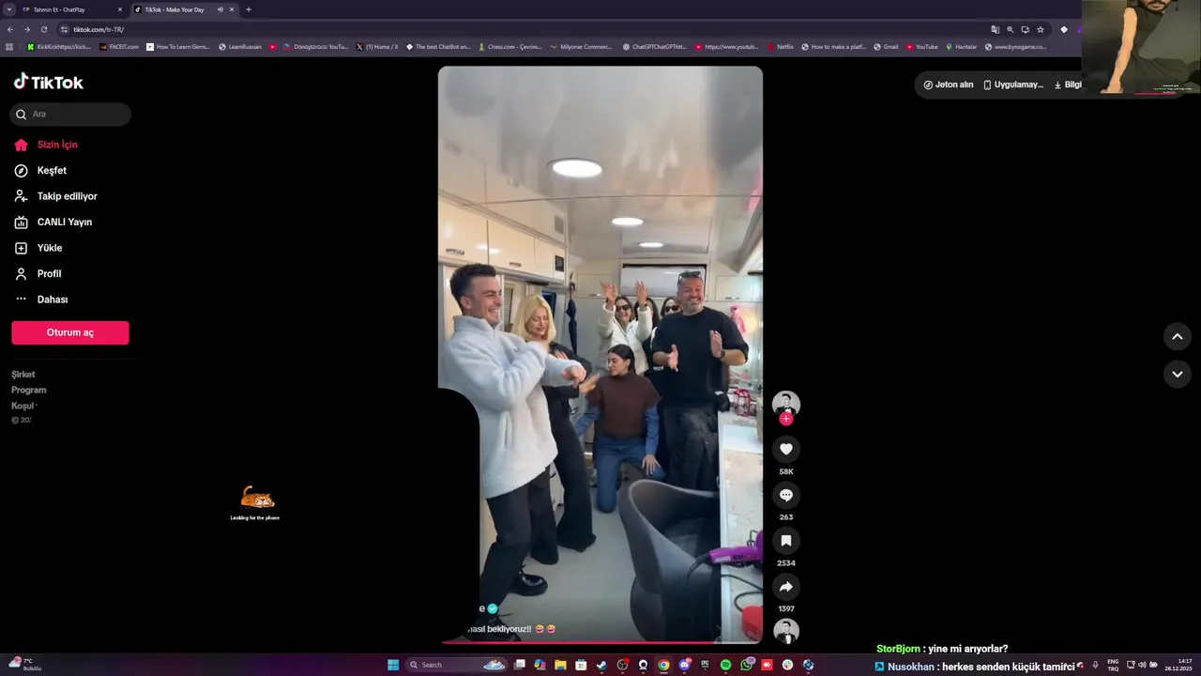Open WhatsApp from the taskbar
This screenshot has height=676, width=1201.
746,665
